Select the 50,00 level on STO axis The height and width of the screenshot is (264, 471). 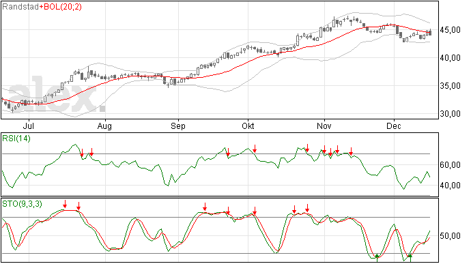pyautogui.click(x=451, y=236)
